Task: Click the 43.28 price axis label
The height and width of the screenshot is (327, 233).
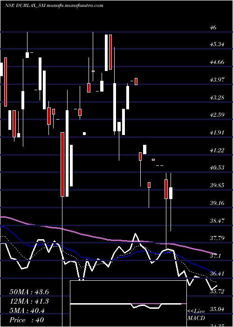Action: coord(217,97)
